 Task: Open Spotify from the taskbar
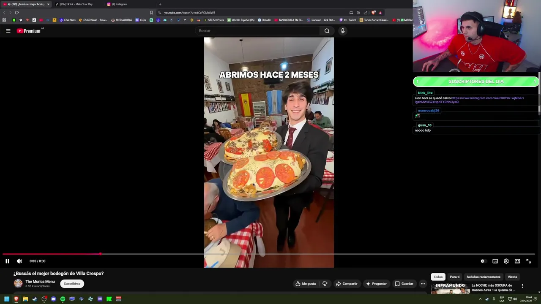coord(63,299)
